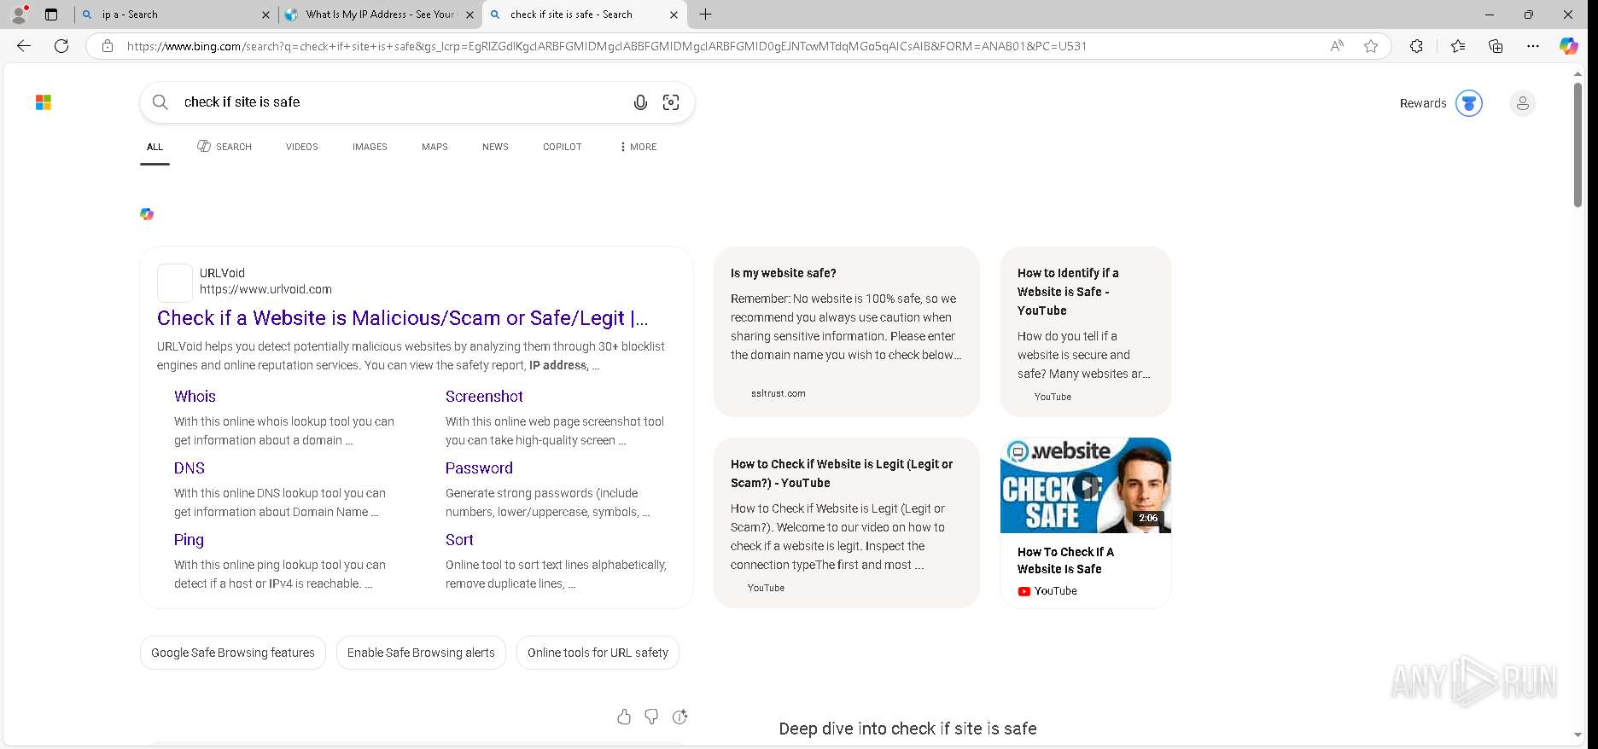This screenshot has width=1598, height=749.
Task: Open Bing account sign-in icon
Action: pos(1522,103)
